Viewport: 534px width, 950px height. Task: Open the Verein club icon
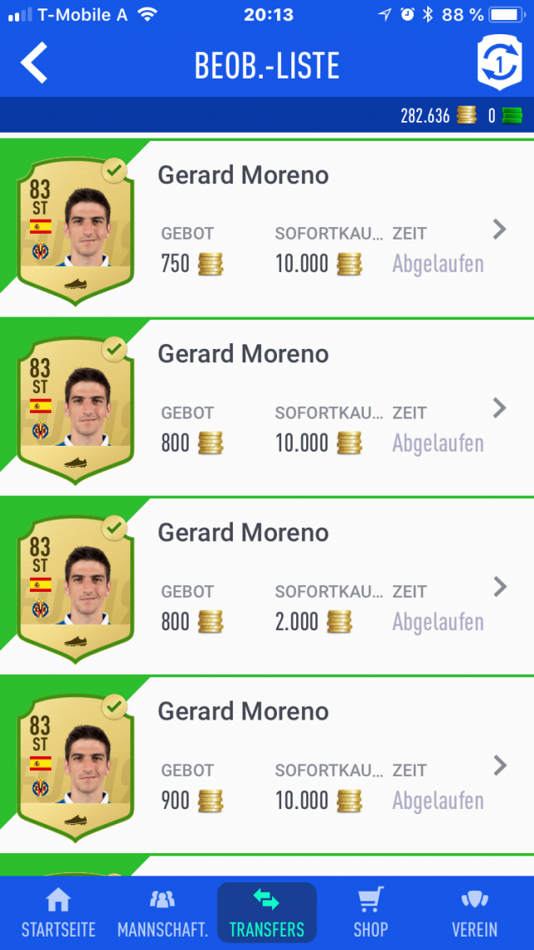pos(475,900)
